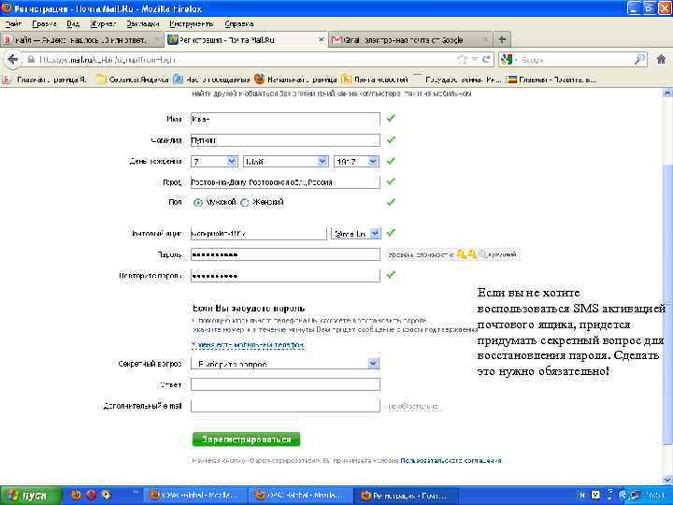Open the Сервисы Яндекса bookmark folder

pos(133,79)
